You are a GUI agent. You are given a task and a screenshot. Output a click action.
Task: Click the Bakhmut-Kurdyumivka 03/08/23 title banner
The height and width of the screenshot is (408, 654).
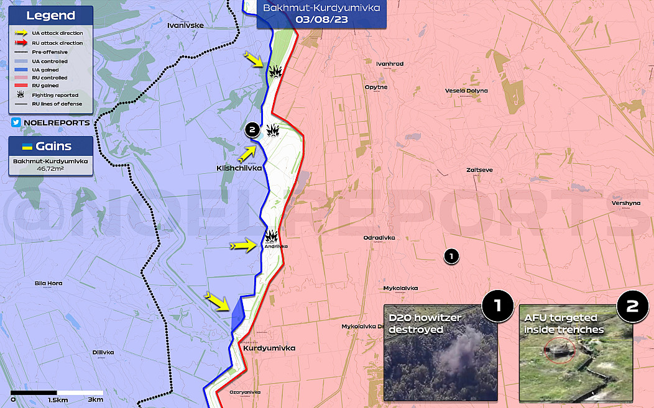coord(321,14)
